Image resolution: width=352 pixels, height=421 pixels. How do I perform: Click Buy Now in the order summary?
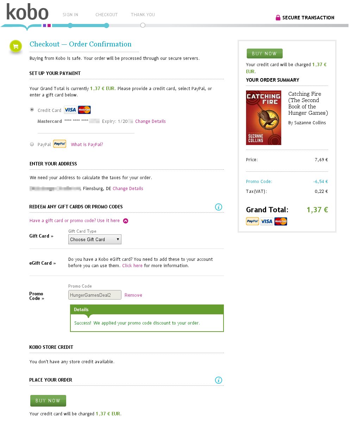(264, 54)
